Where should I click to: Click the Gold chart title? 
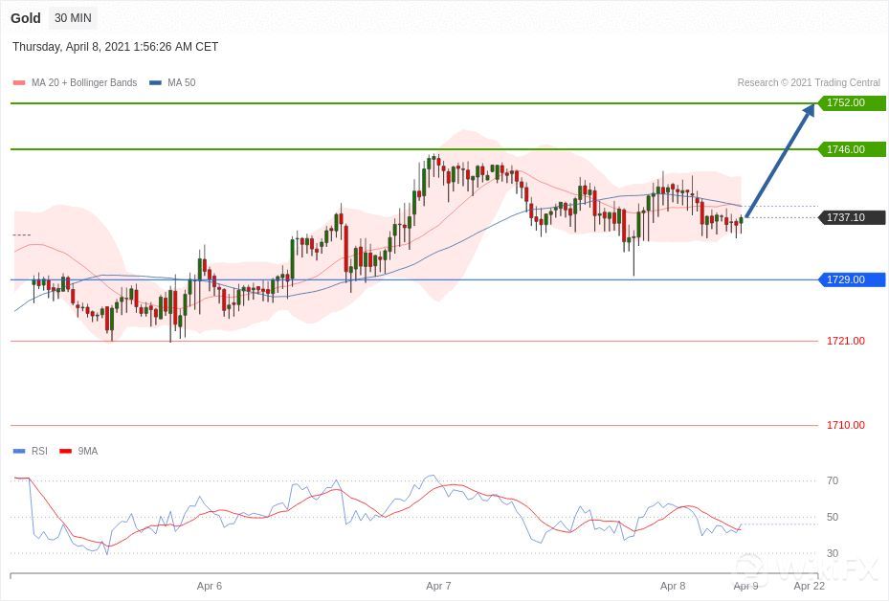pyautogui.click(x=26, y=18)
